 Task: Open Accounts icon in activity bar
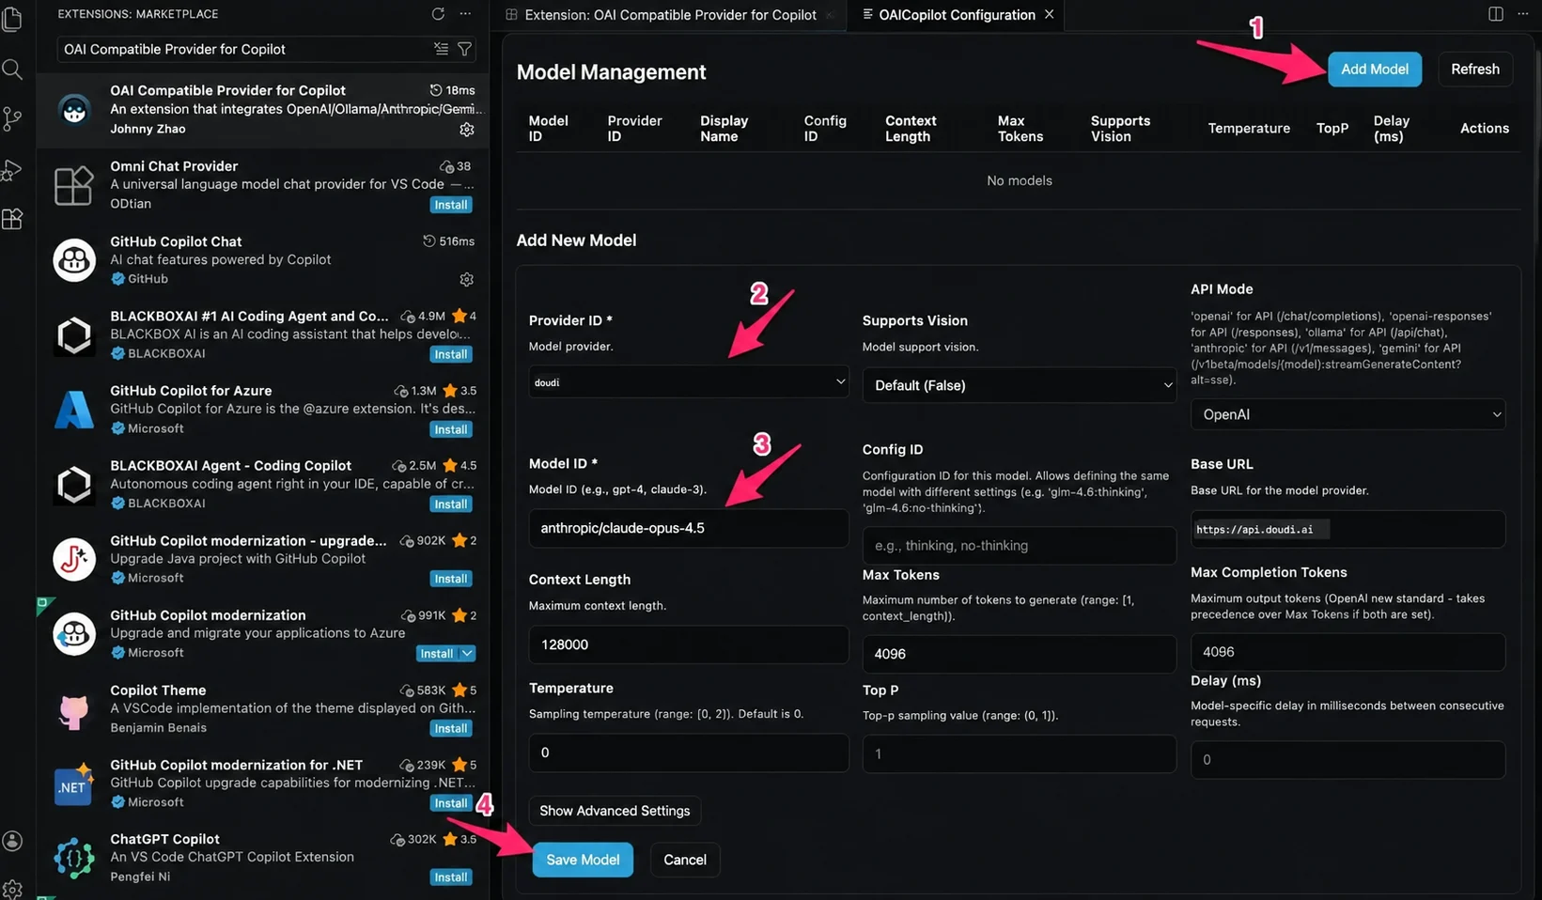coord(12,841)
